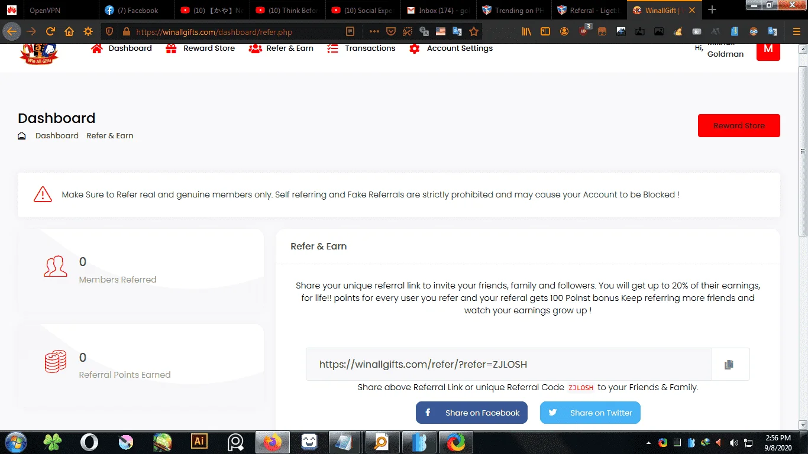
Task: Open Windows Start menu
Action: click(15, 442)
